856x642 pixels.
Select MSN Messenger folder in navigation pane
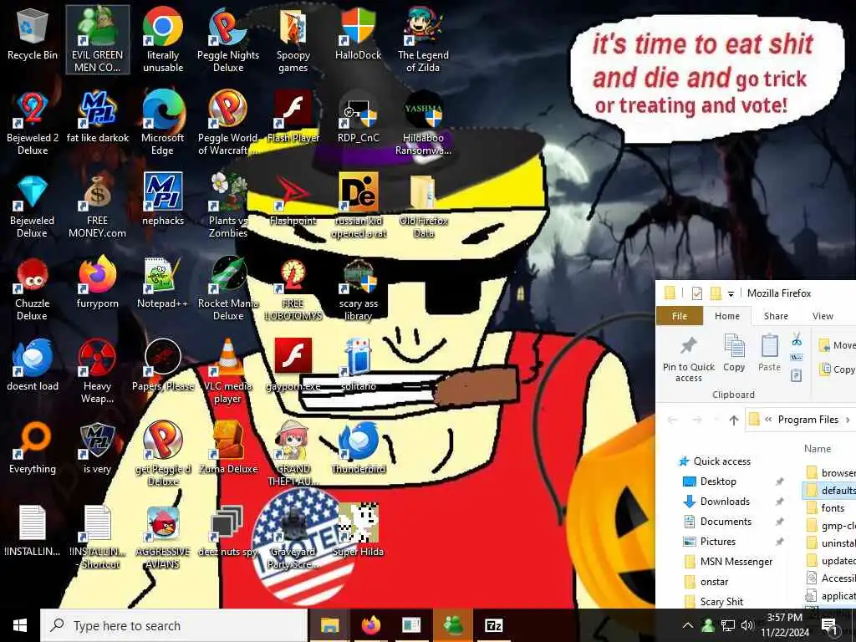coord(728,561)
